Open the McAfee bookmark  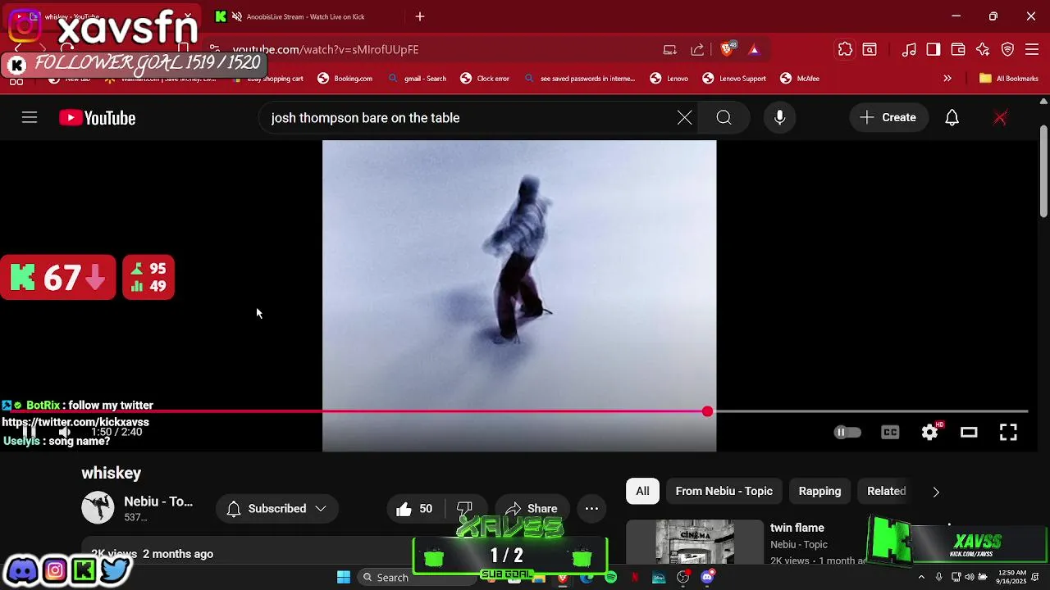pyautogui.click(x=799, y=79)
